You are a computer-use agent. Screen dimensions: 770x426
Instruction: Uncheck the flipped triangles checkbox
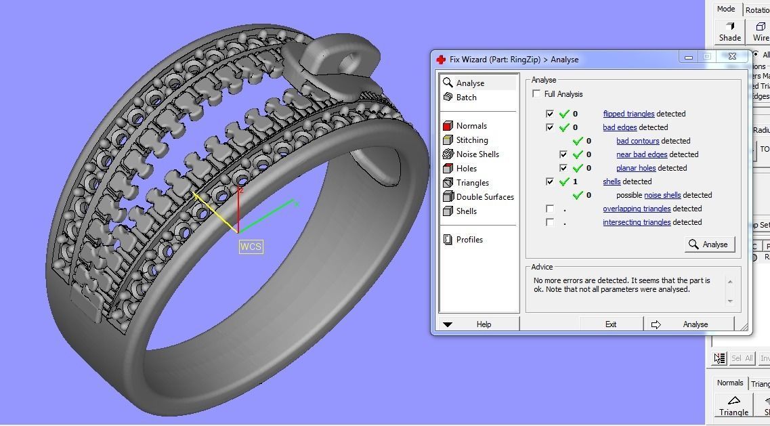tap(549, 114)
